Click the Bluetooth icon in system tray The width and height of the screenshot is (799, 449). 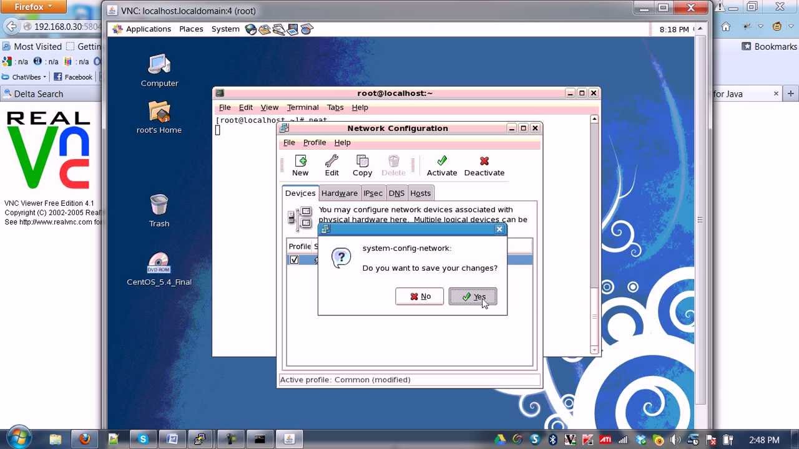coord(552,440)
